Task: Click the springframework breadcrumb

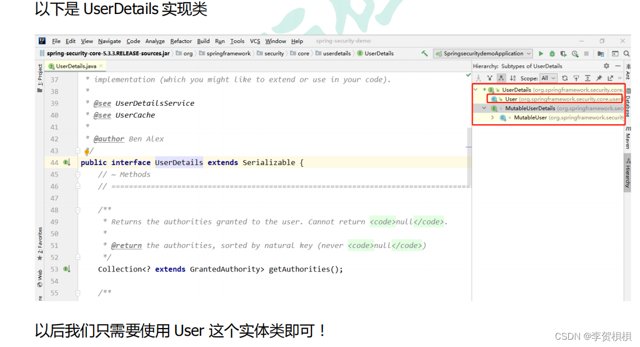Action: coord(225,53)
